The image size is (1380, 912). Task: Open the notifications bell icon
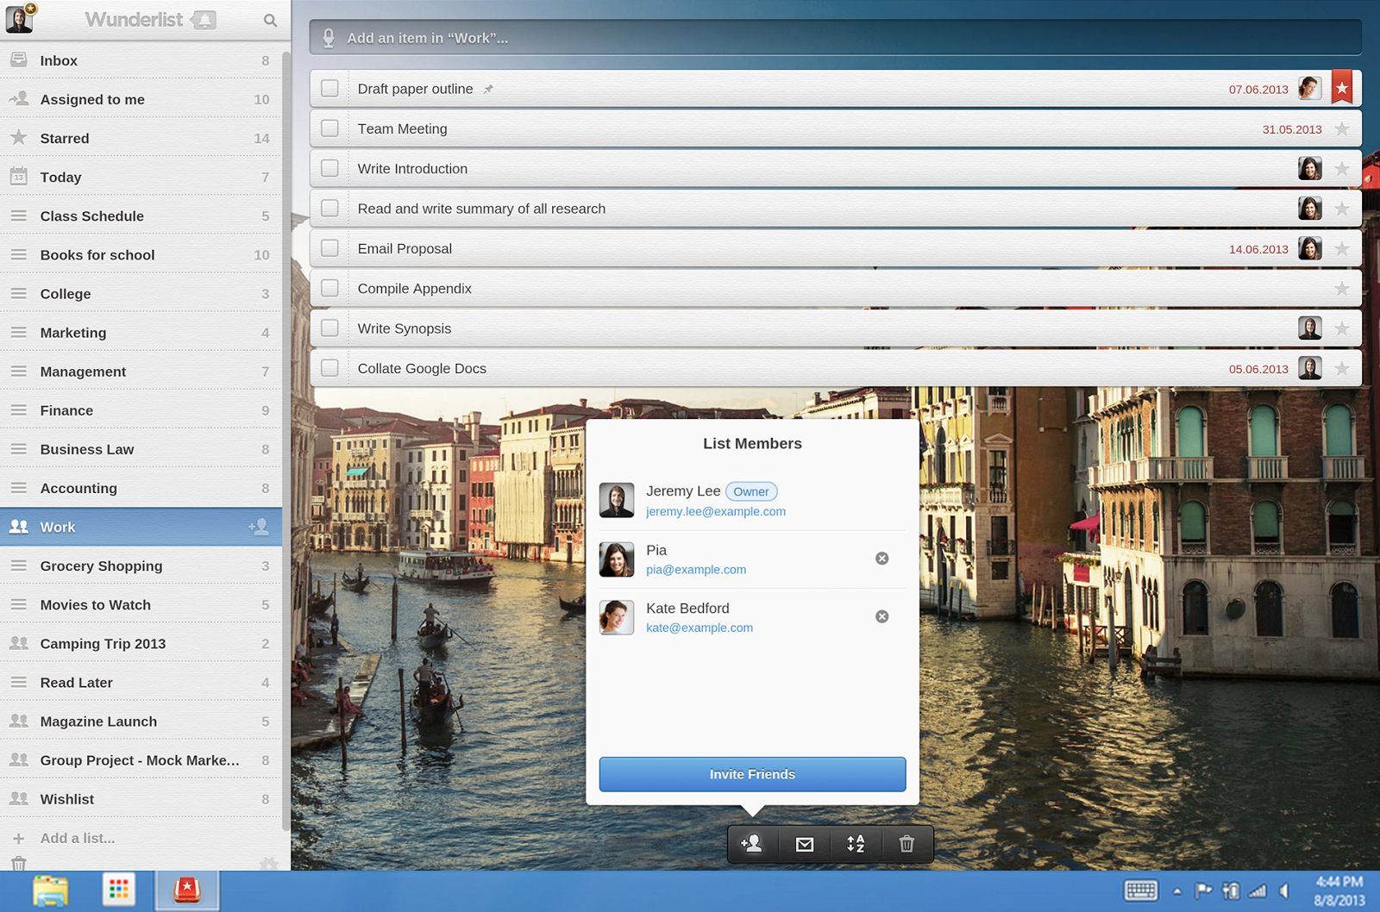[x=204, y=20]
